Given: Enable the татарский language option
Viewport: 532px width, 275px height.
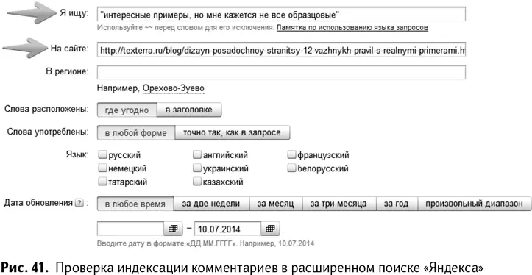Looking at the screenshot, I should [102, 182].
